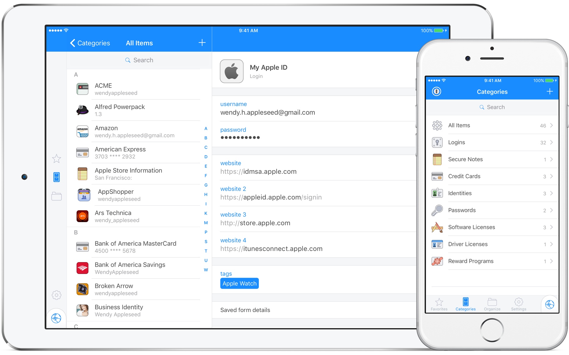
Task: Expand Software Licenses row chevron
Action: pyautogui.click(x=552, y=227)
